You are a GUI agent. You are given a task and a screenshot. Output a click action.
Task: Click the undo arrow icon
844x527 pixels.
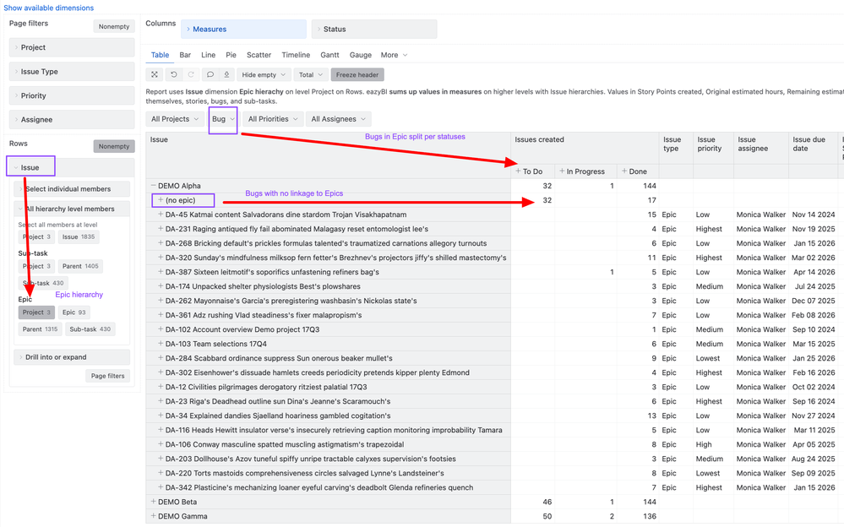tap(173, 75)
